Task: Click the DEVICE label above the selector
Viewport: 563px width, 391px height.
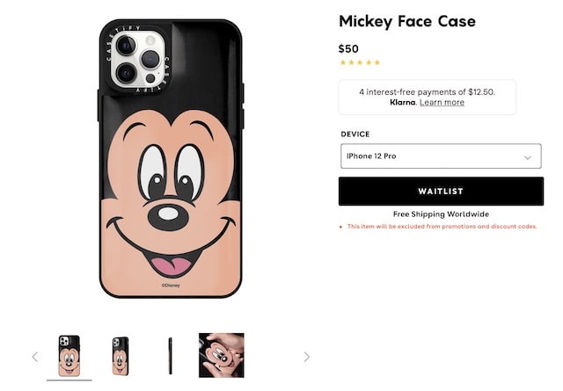Action: (355, 134)
